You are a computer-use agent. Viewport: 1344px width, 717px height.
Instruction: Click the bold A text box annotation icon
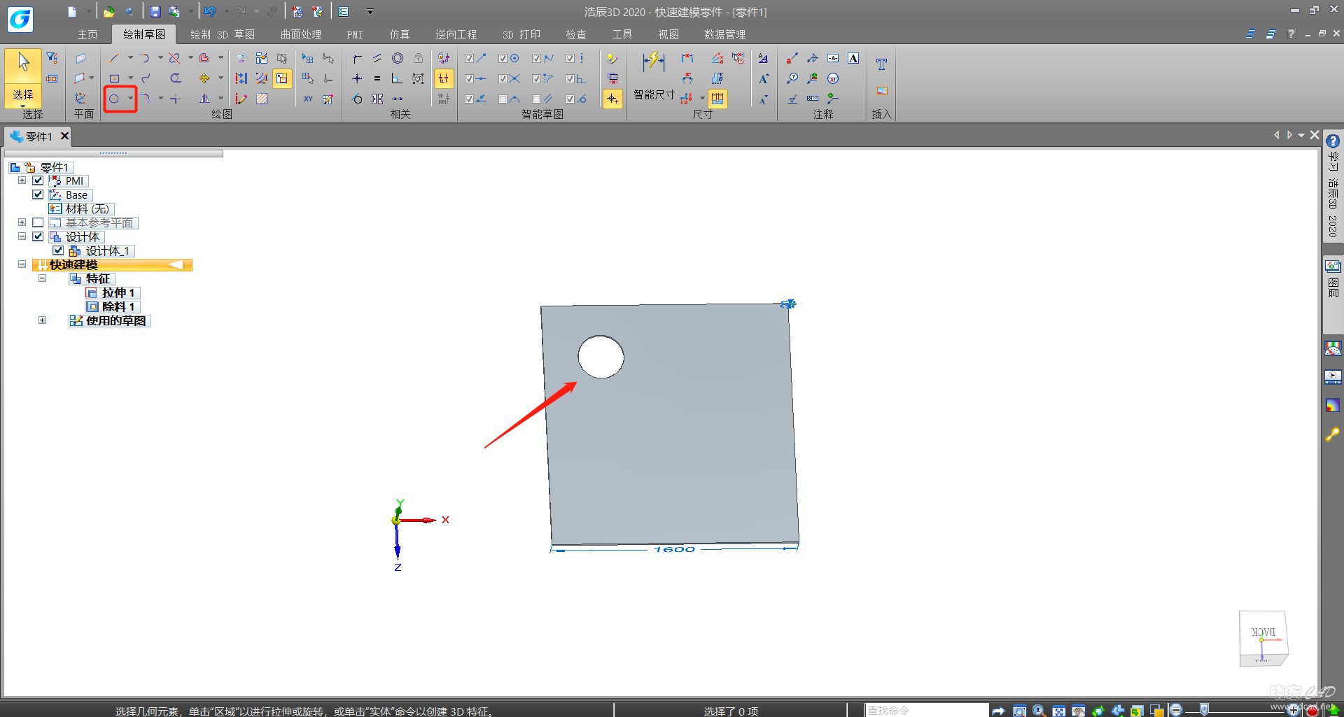click(x=853, y=59)
